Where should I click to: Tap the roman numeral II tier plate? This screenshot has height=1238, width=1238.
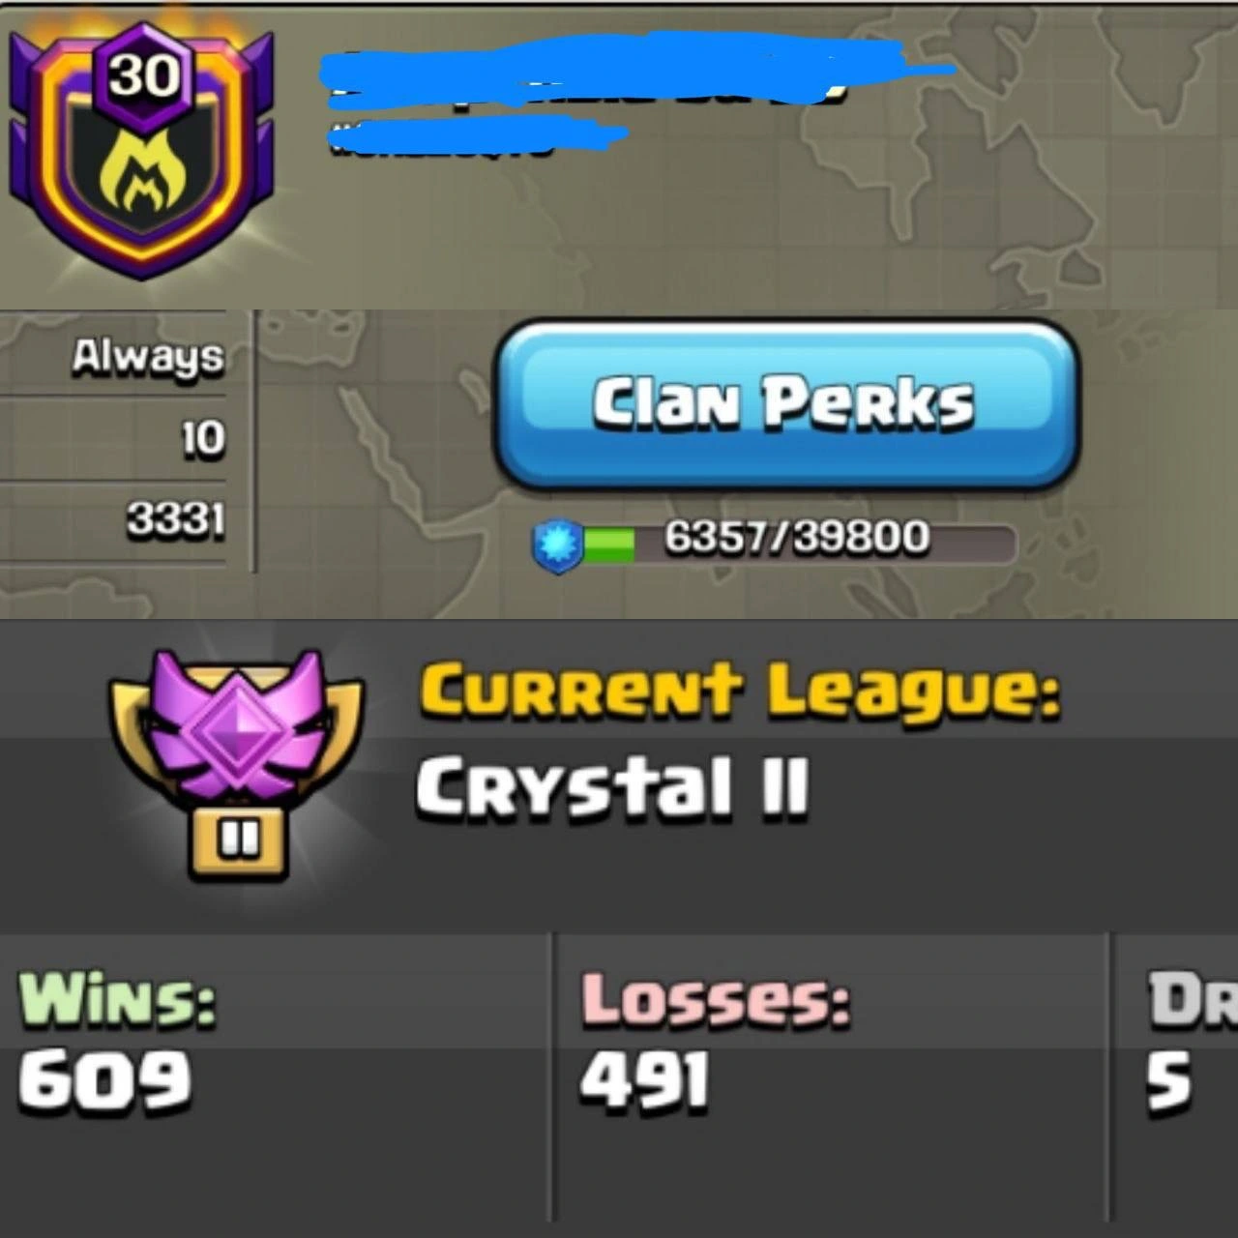(x=239, y=844)
